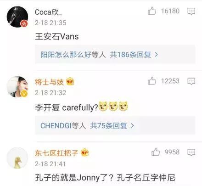Like the comment by 东七区扛把子
202x186 pixels.
pyautogui.click(x=156, y=152)
